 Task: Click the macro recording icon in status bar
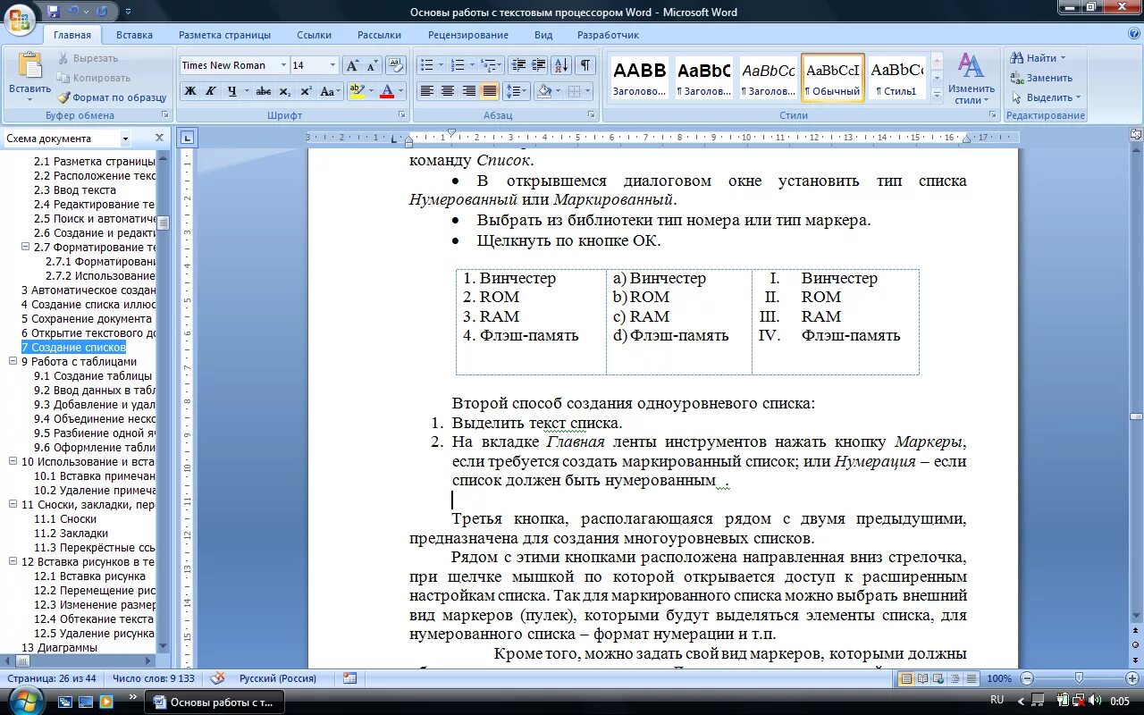pyautogui.click(x=349, y=678)
